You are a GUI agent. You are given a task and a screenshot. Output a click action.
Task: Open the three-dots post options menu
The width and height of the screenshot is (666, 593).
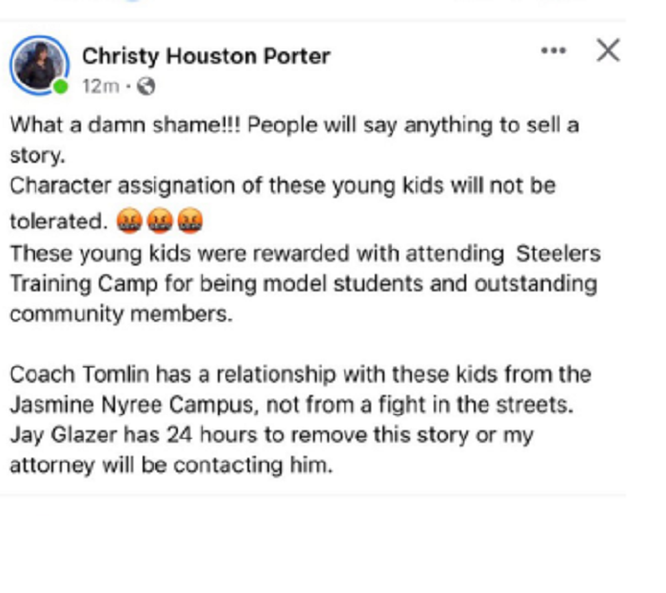click(x=553, y=50)
